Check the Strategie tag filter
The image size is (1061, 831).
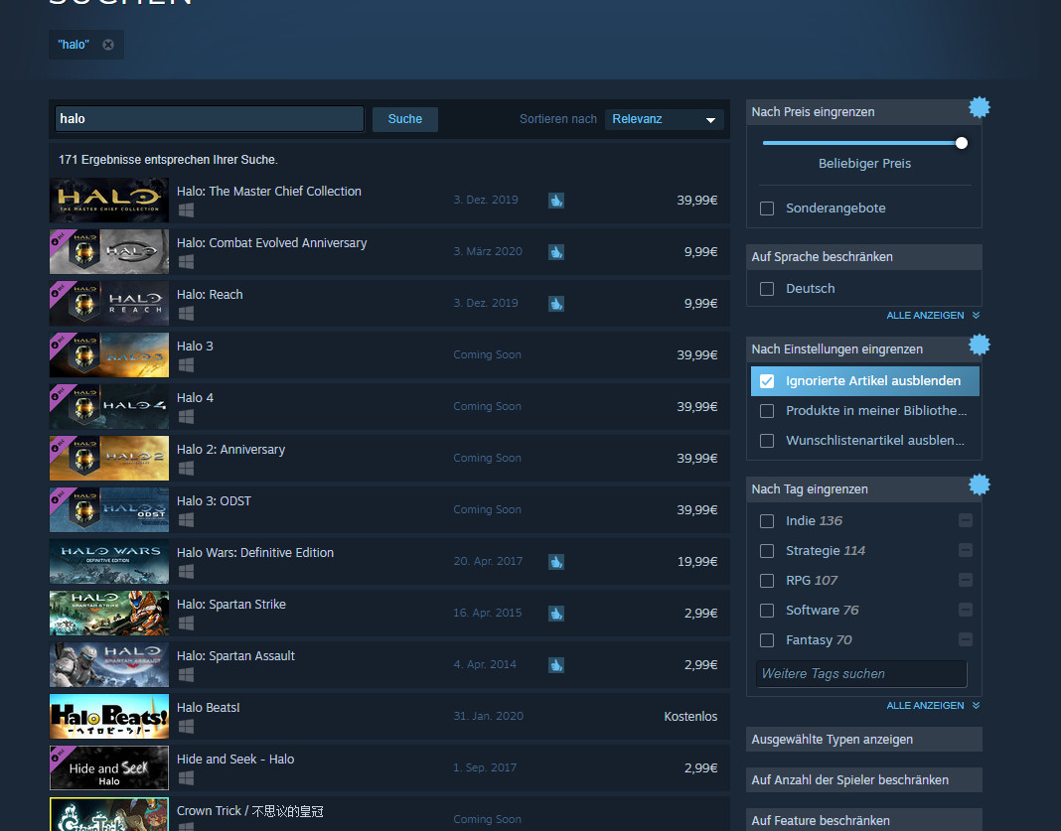[767, 551]
